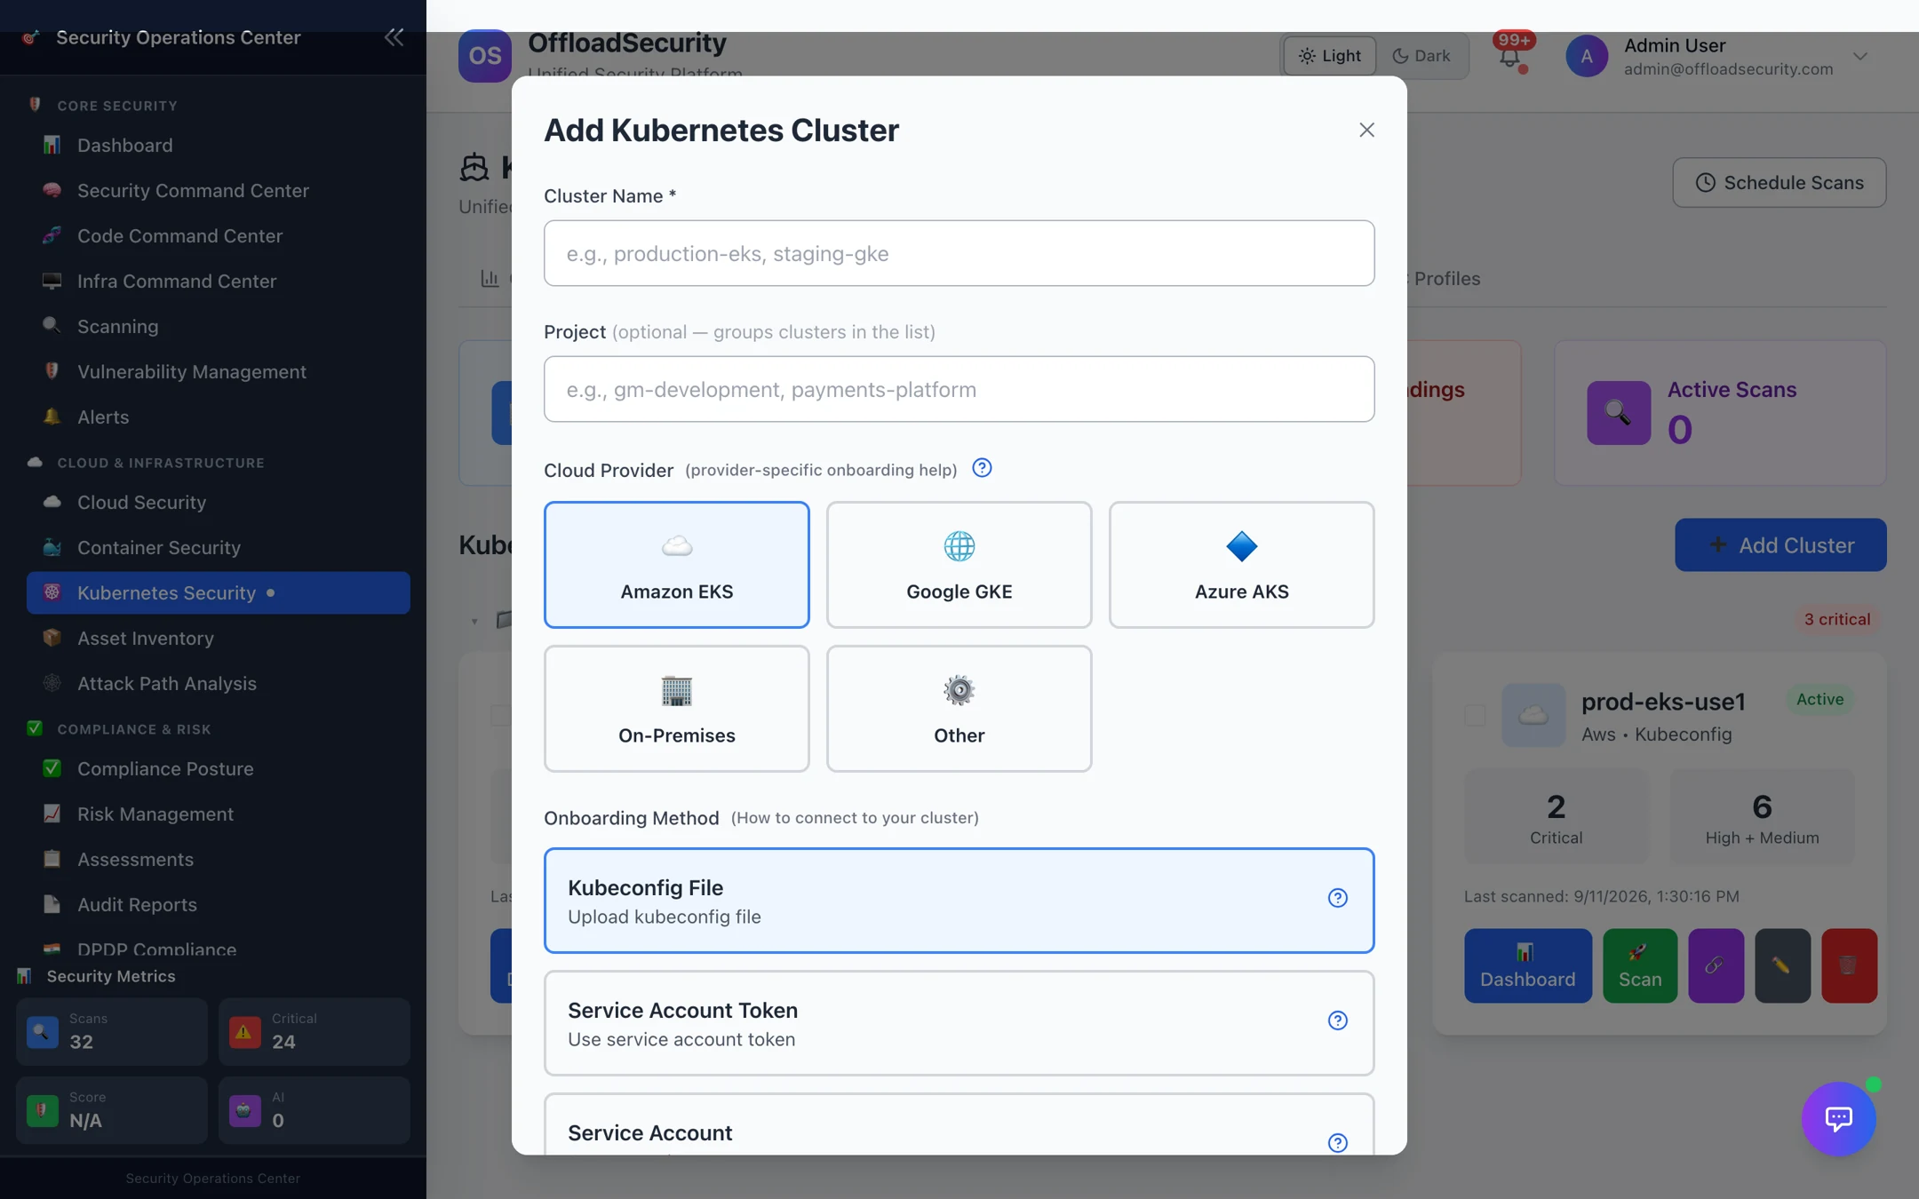
Task: Go to Code Command Center
Action: coord(218,236)
